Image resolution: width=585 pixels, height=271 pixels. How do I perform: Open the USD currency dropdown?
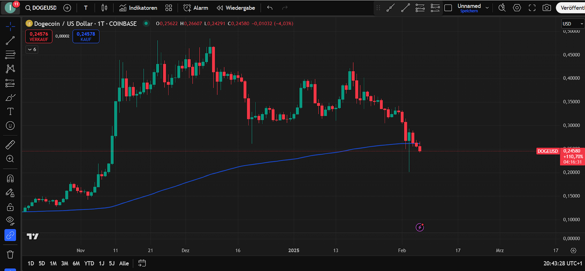pos(573,24)
